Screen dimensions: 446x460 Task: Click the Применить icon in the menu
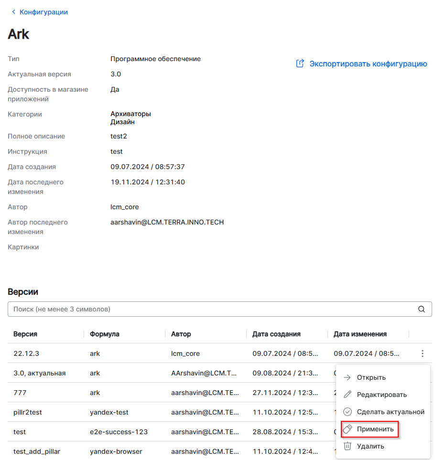point(348,429)
